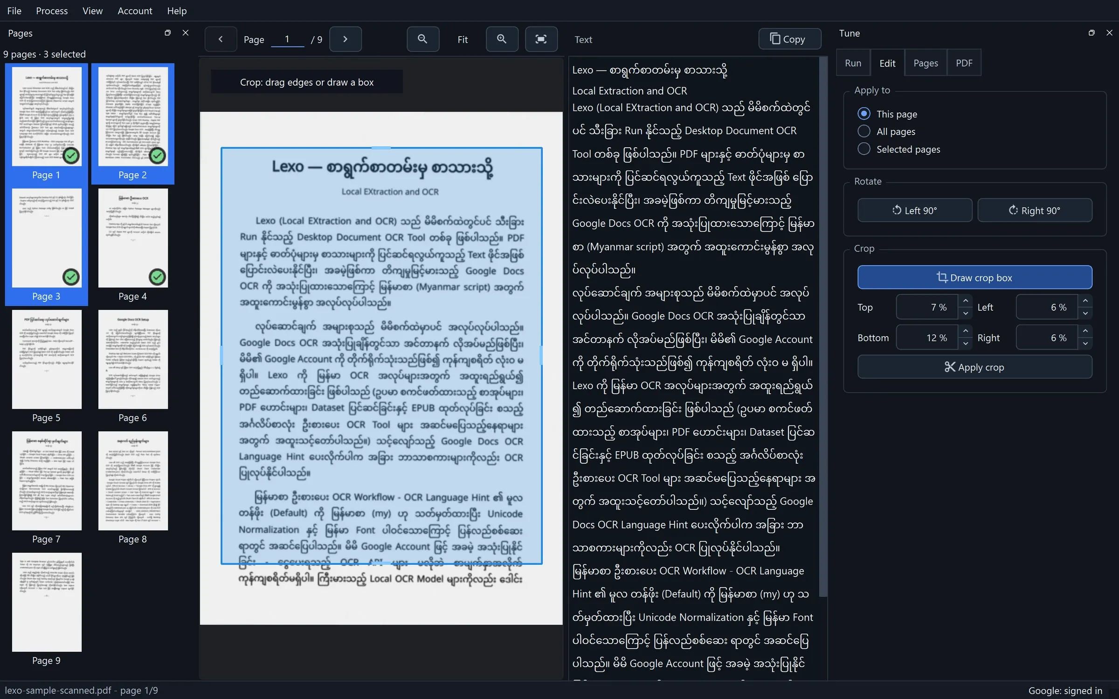Float the Pages panel
The width and height of the screenshot is (1119, 699).
pos(167,33)
